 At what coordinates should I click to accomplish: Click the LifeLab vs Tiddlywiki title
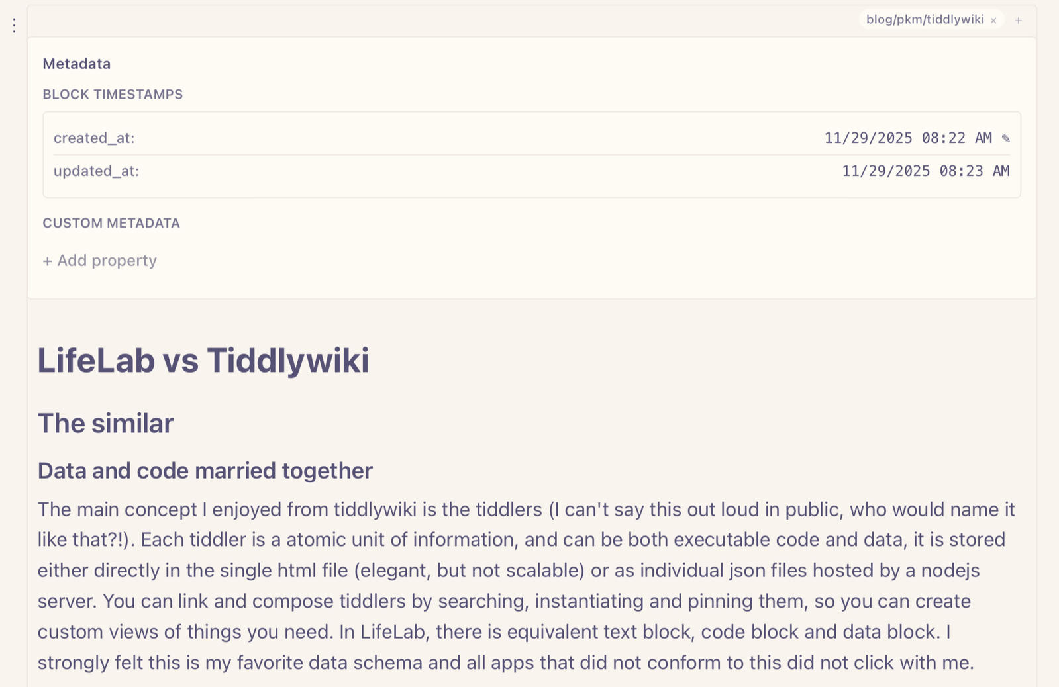tap(203, 361)
